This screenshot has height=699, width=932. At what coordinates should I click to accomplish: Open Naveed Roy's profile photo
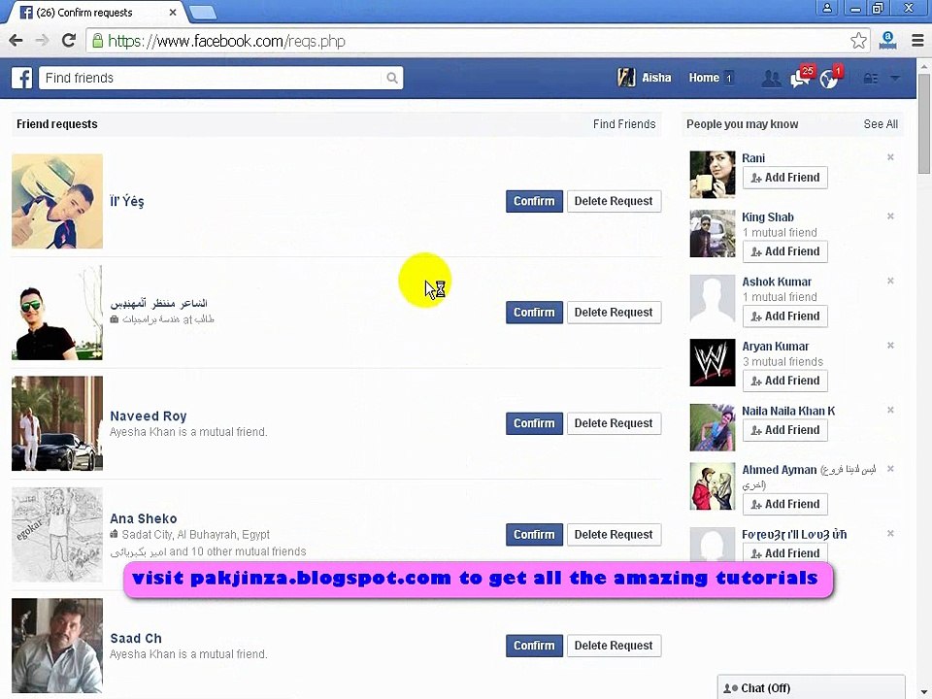tap(57, 424)
